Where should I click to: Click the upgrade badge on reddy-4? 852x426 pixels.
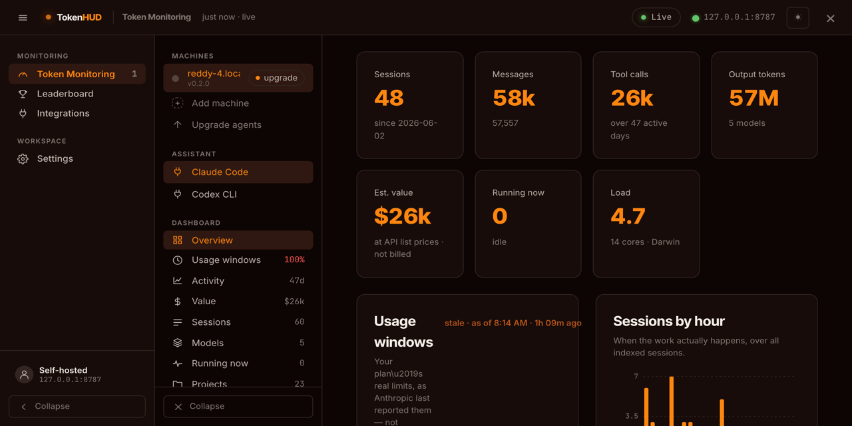click(x=276, y=78)
